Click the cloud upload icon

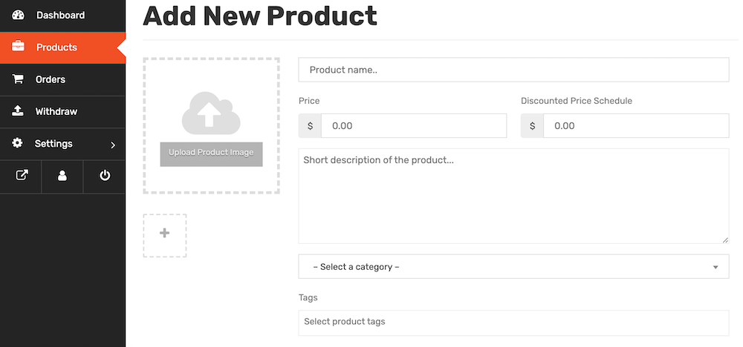pyautogui.click(x=211, y=113)
